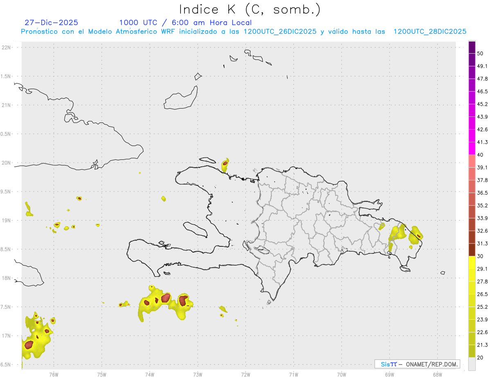Image resolution: width=491 pixels, height=380 pixels.
Task: Click the "33.9" color bar label
Action: click(x=482, y=218)
